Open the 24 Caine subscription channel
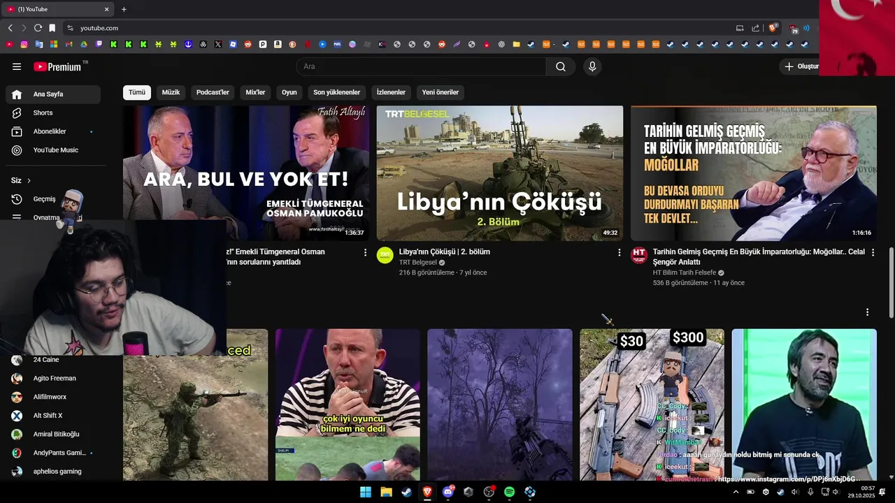 pyautogui.click(x=53, y=360)
